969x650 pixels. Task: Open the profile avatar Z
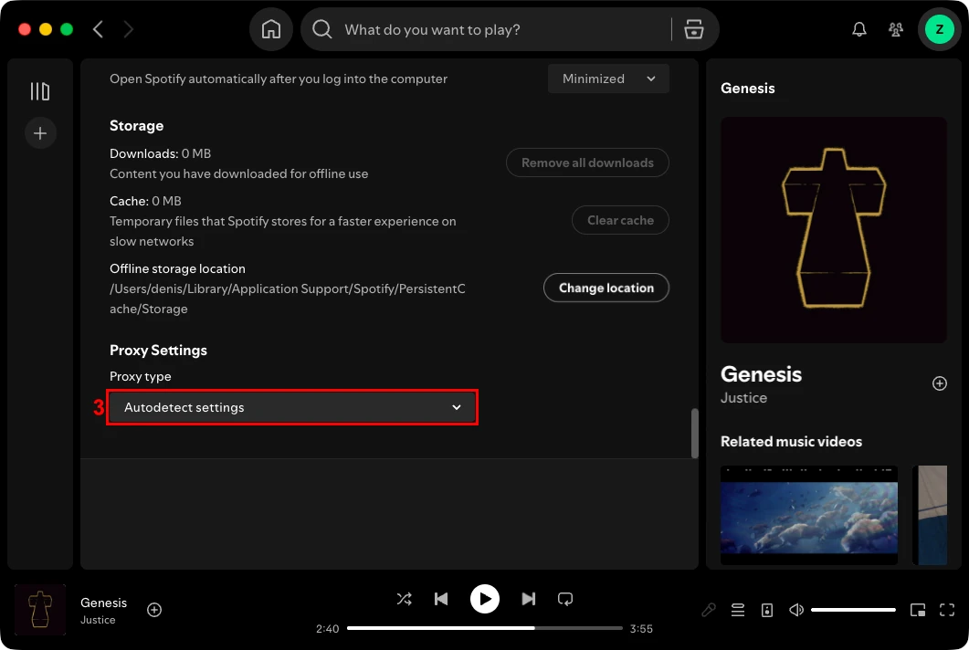[x=940, y=29]
